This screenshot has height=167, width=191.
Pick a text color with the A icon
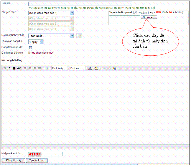pos(90,68)
